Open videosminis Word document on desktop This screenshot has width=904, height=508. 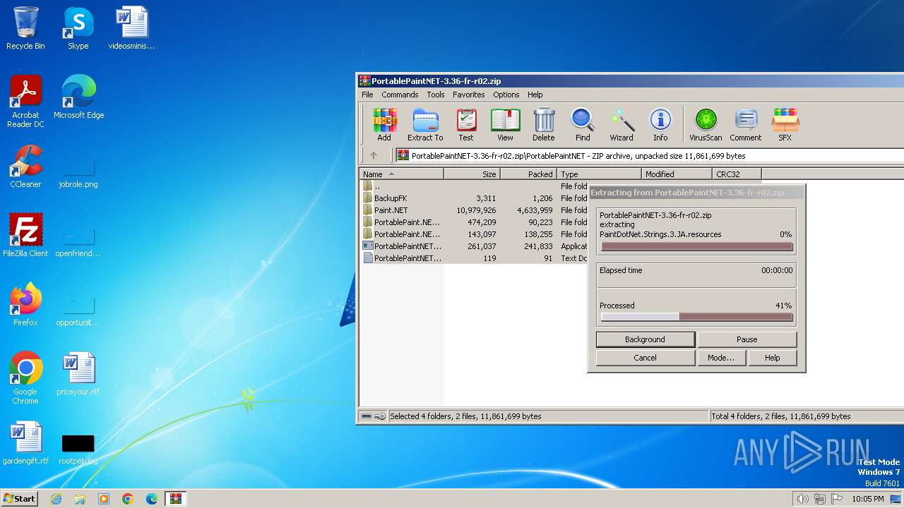[x=131, y=28]
